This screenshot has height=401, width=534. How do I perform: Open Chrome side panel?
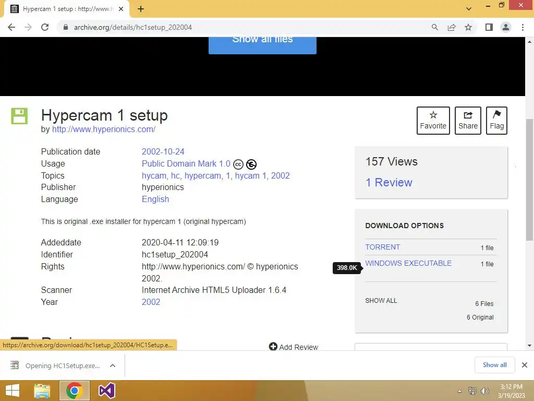[x=489, y=27]
